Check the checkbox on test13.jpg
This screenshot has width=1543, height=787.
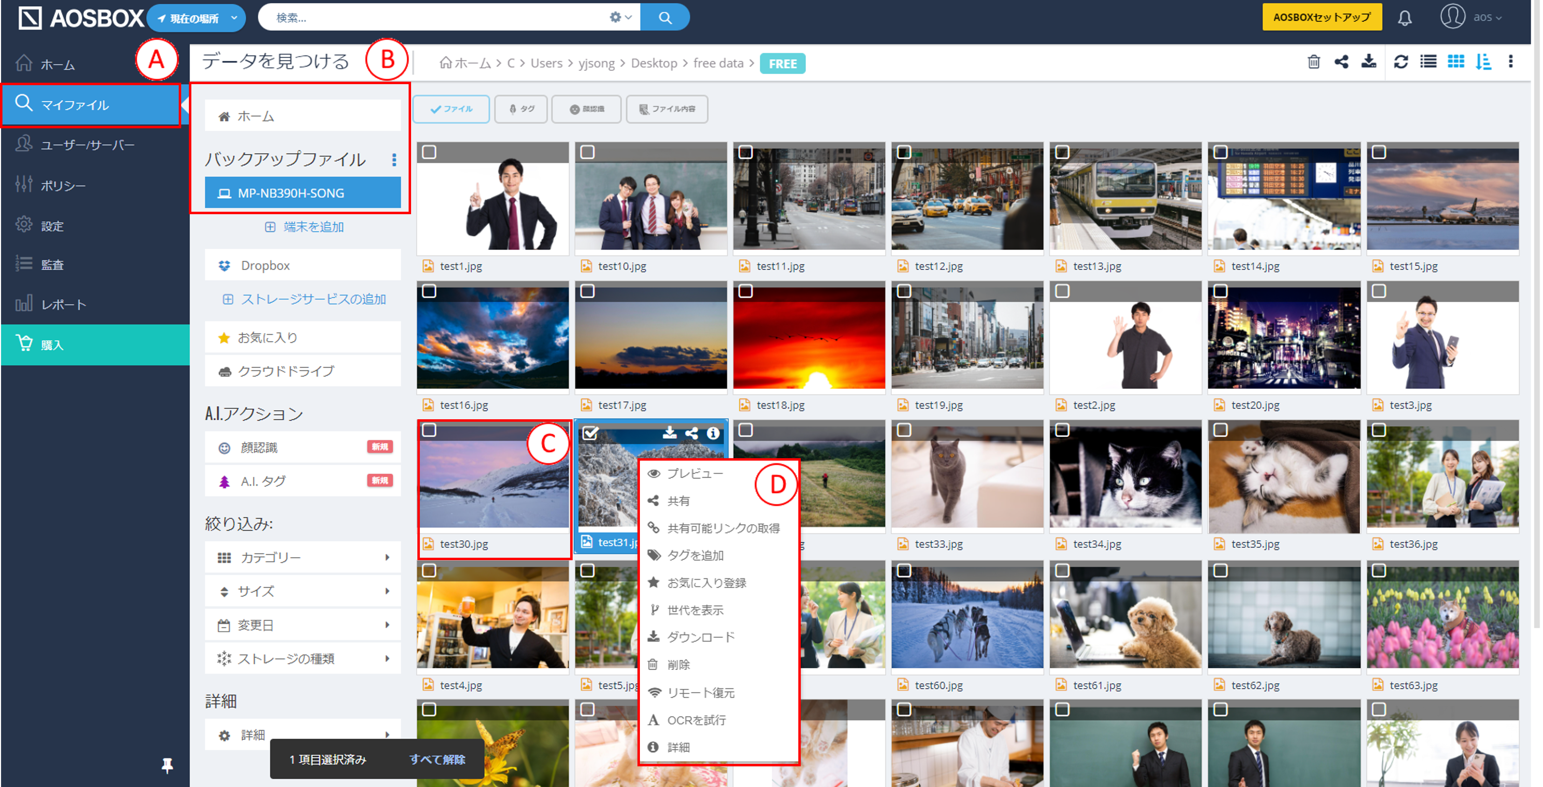point(1062,152)
